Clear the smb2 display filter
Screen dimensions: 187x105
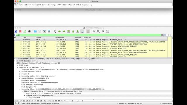coord(162,35)
